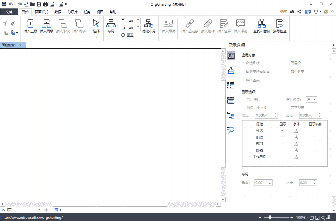Toggle the grid icon in status bar
Viewport: 336px width, 221px height.
pyautogui.click(x=328, y=217)
